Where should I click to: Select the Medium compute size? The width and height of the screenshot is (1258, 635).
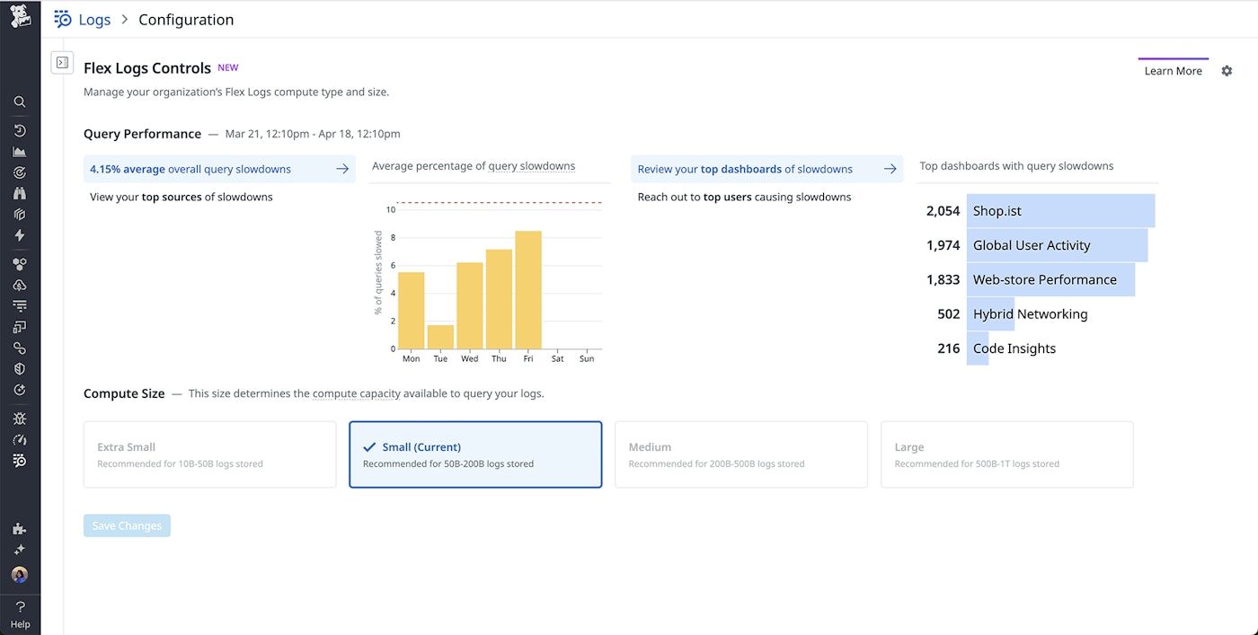pyautogui.click(x=741, y=454)
